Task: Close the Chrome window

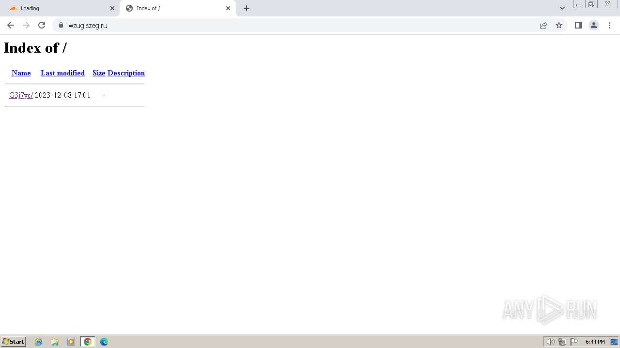Action: tap(607, 4)
